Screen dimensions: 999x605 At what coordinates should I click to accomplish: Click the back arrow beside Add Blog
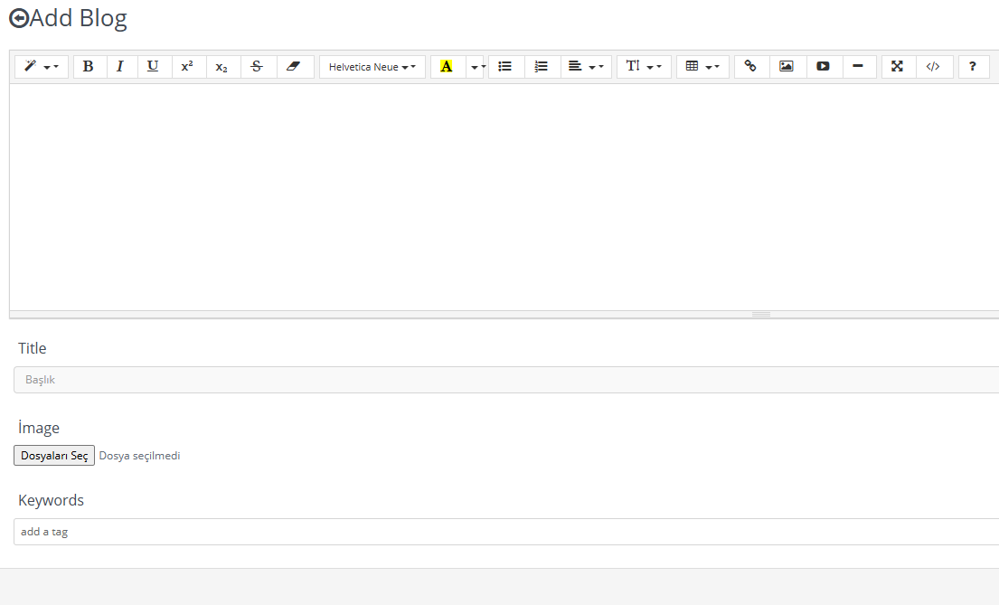18,18
